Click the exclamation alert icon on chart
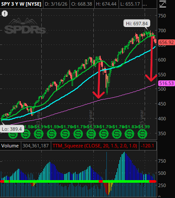Viewport: 175px width, 198px height. pos(5,14)
